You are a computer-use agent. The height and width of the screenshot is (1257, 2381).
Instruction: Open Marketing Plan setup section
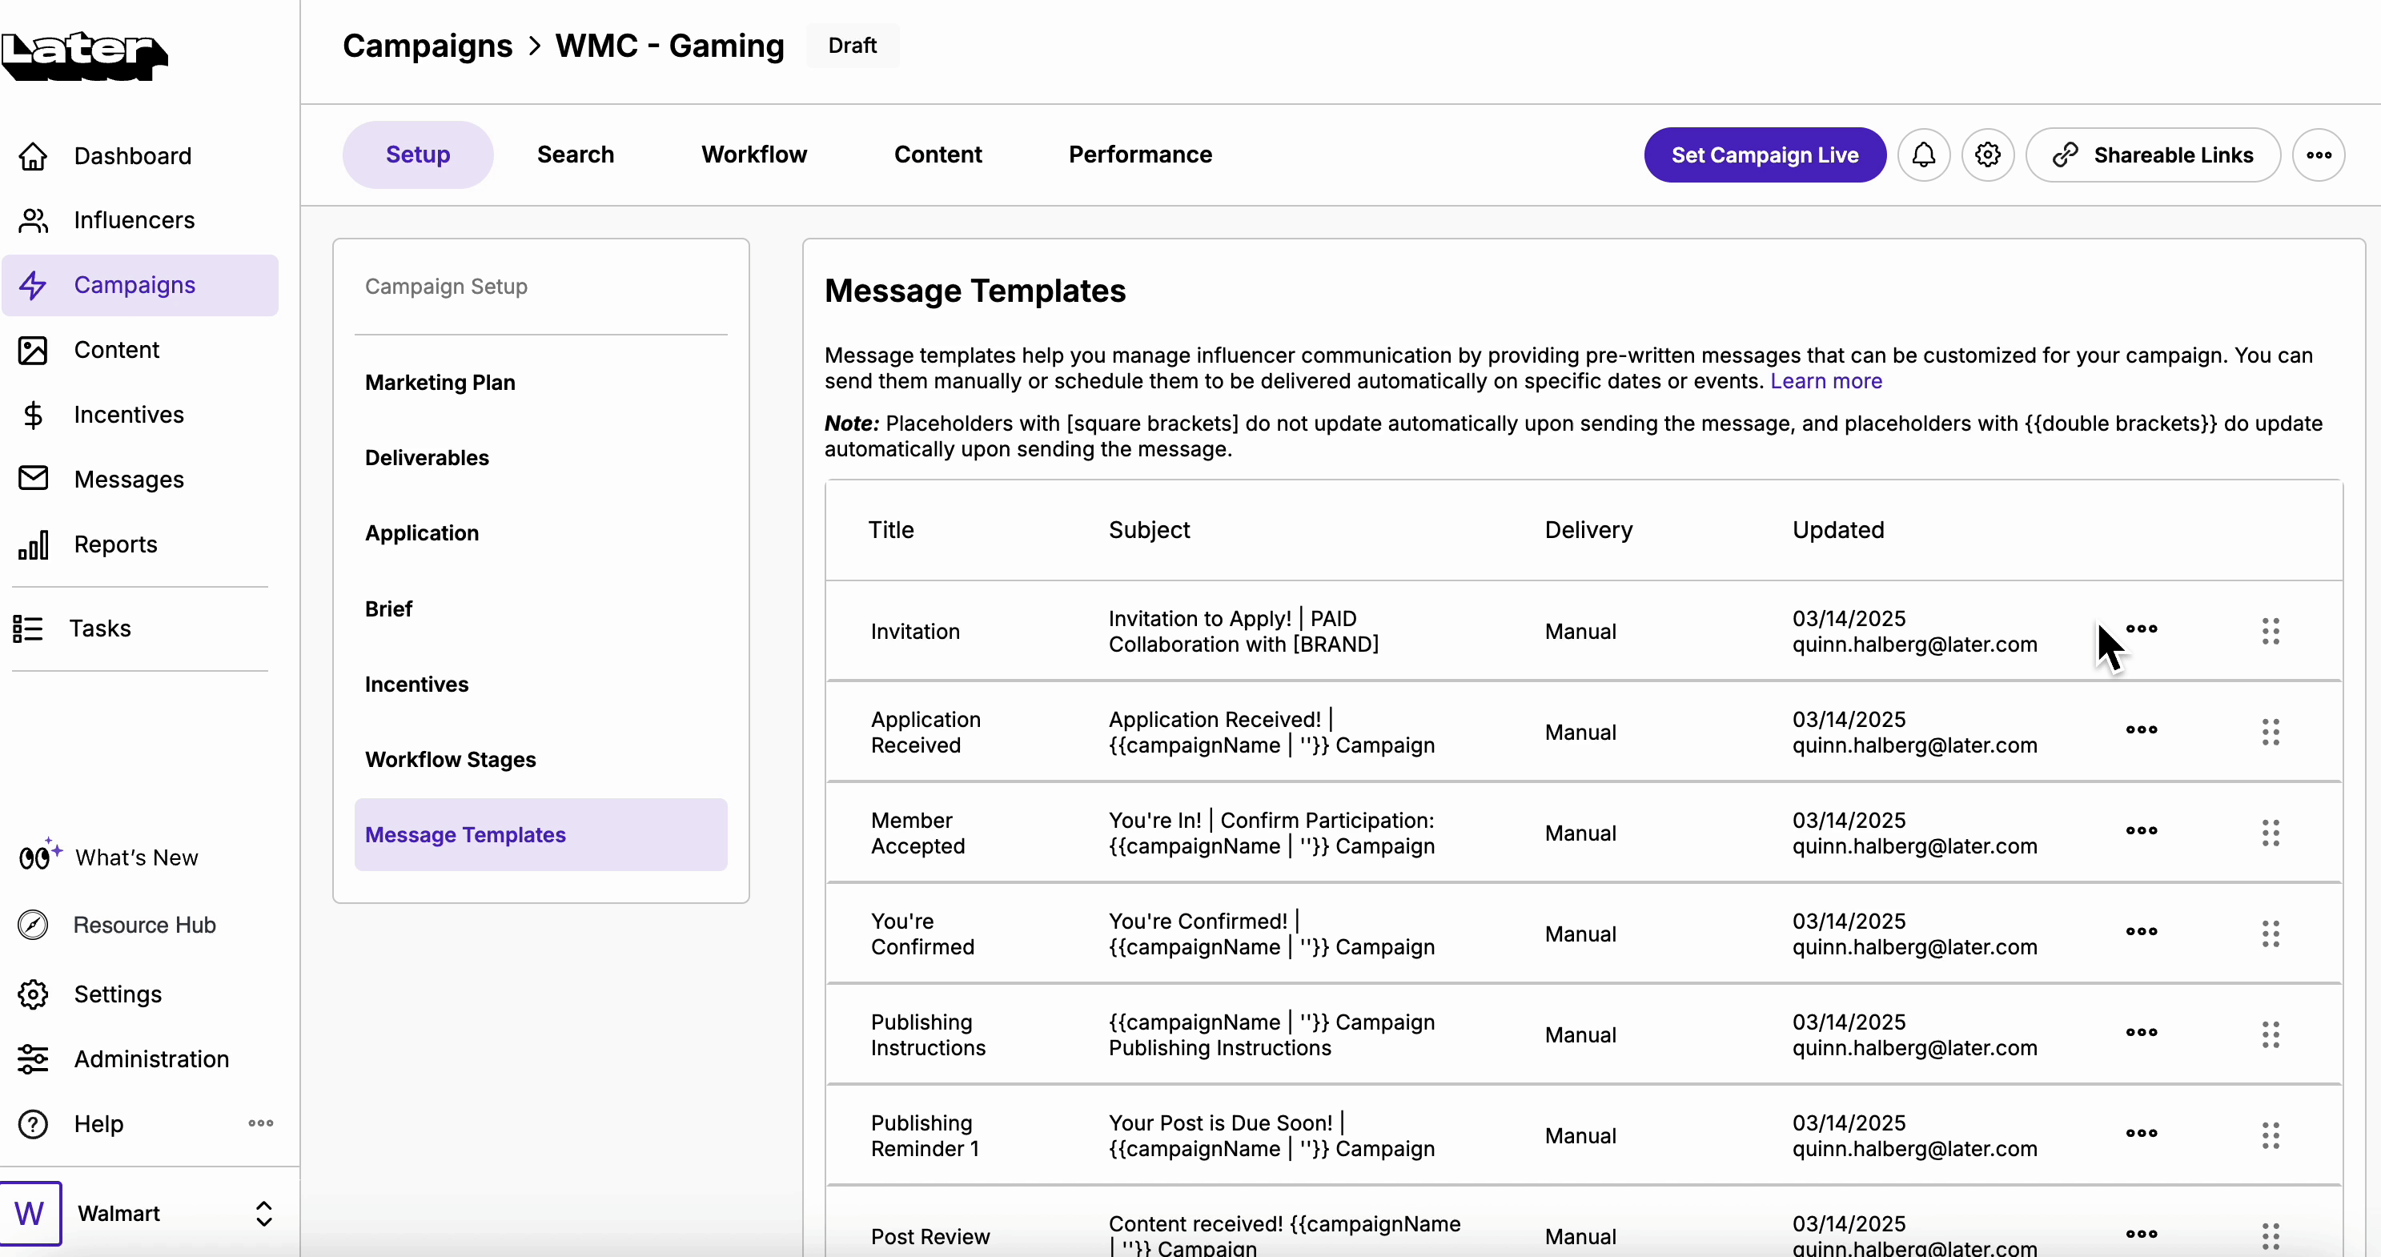[540, 383]
